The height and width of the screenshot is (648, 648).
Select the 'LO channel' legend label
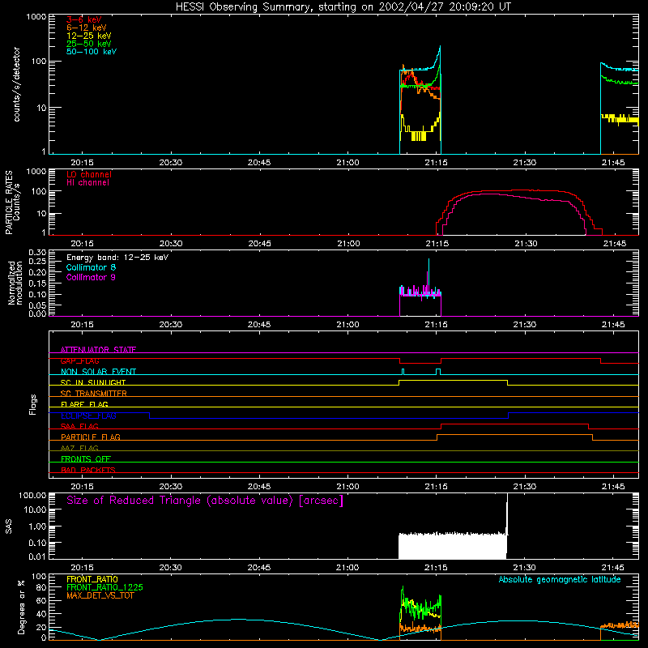pyautogui.click(x=89, y=174)
